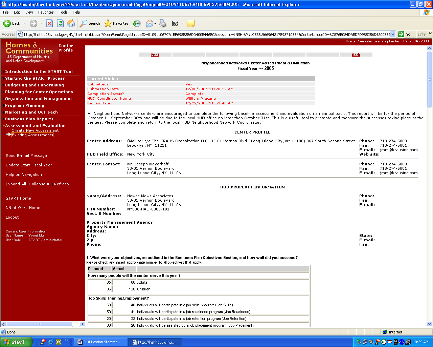Click the Internet zone globe in the status bar
The image size is (433, 347).
tap(385, 332)
